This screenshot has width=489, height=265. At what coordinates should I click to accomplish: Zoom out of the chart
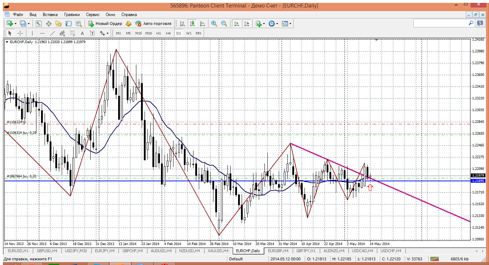(x=224, y=24)
